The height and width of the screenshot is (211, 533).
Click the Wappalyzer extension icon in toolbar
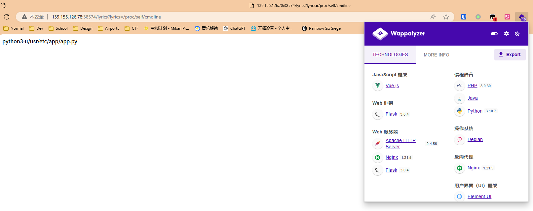click(521, 17)
